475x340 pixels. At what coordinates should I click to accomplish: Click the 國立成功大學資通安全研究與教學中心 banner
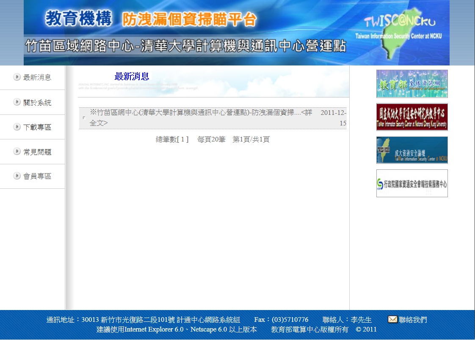412,117
